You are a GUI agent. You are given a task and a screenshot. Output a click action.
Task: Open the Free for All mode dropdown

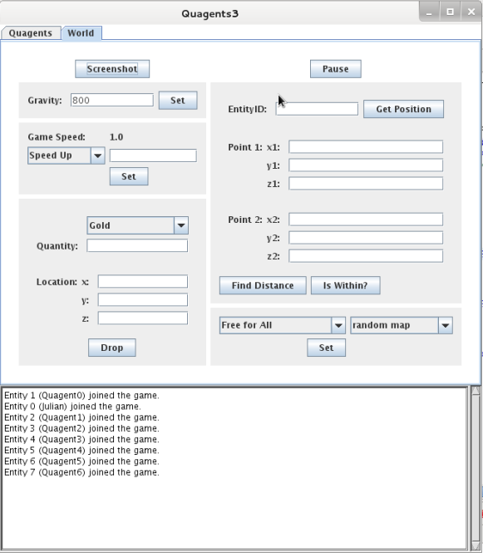pyautogui.click(x=283, y=325)
